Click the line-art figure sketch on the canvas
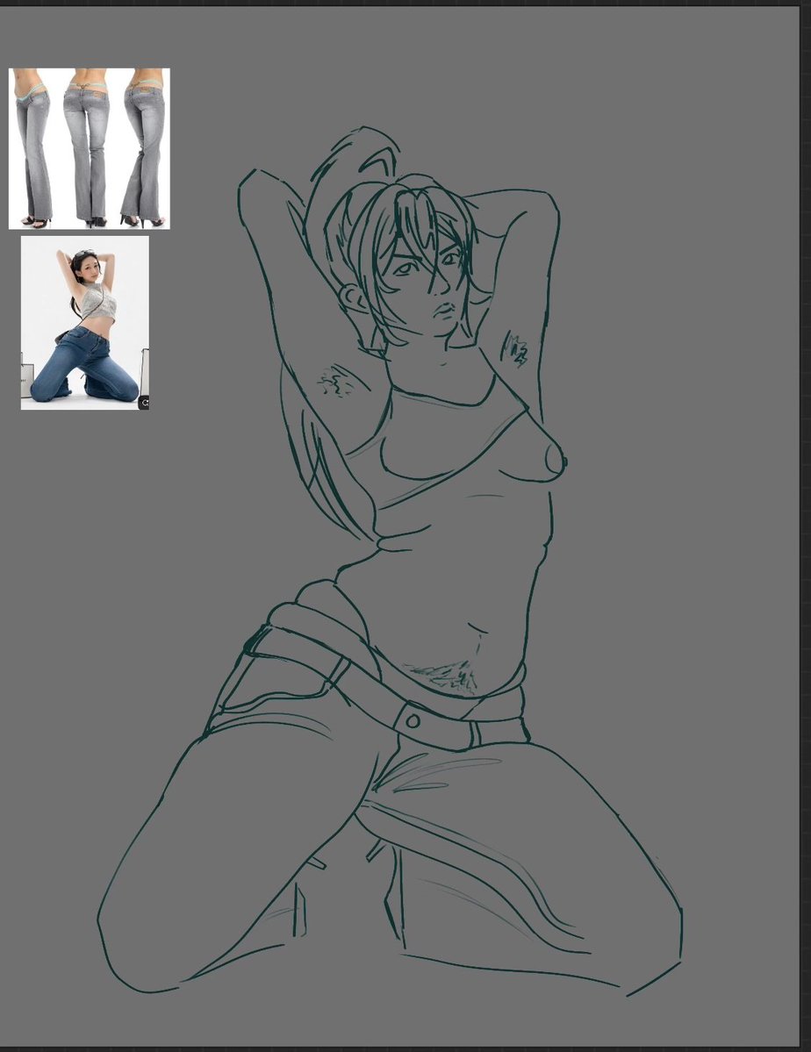 tap(390, 561)
